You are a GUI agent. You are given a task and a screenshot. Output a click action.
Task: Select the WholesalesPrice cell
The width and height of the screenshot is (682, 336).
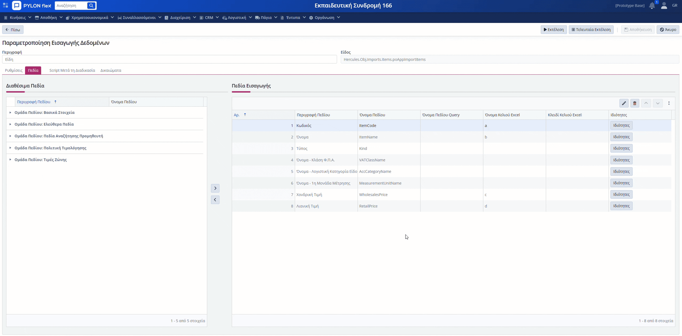389,194
